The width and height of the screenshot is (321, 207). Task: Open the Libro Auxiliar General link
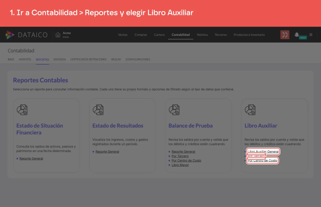tap(263, 152)
